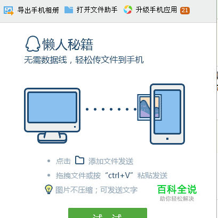Click the smartphone illustration

(x=167, y=114)
